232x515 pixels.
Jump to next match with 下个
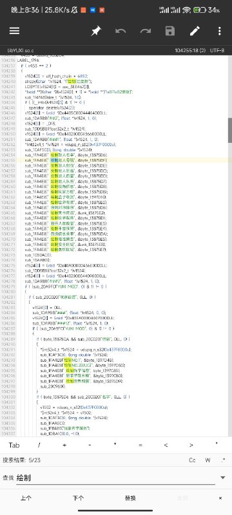point(78,498)
